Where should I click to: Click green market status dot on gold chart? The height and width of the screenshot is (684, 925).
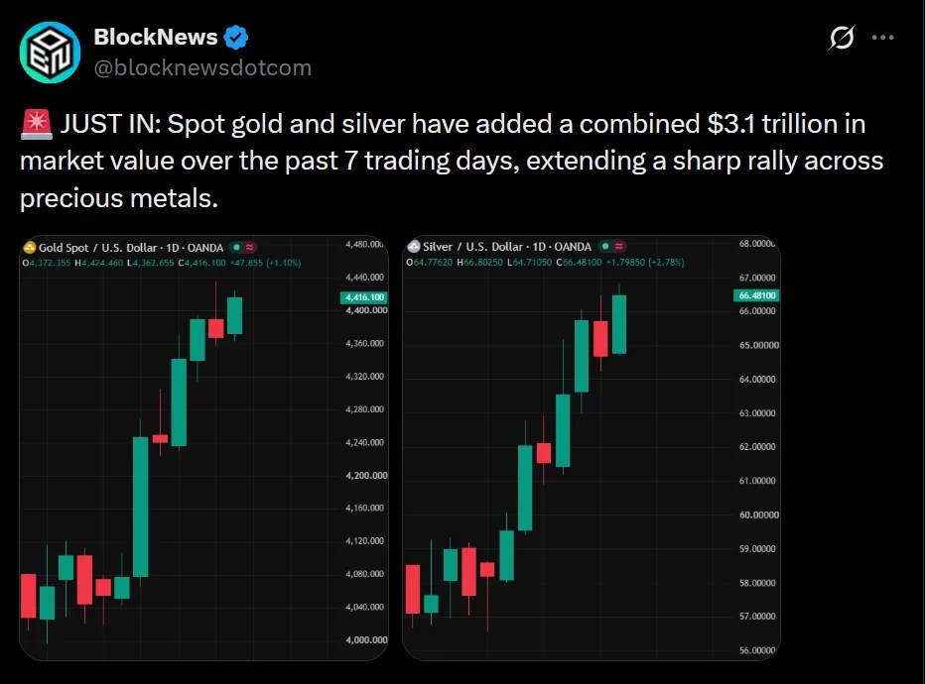236,248
